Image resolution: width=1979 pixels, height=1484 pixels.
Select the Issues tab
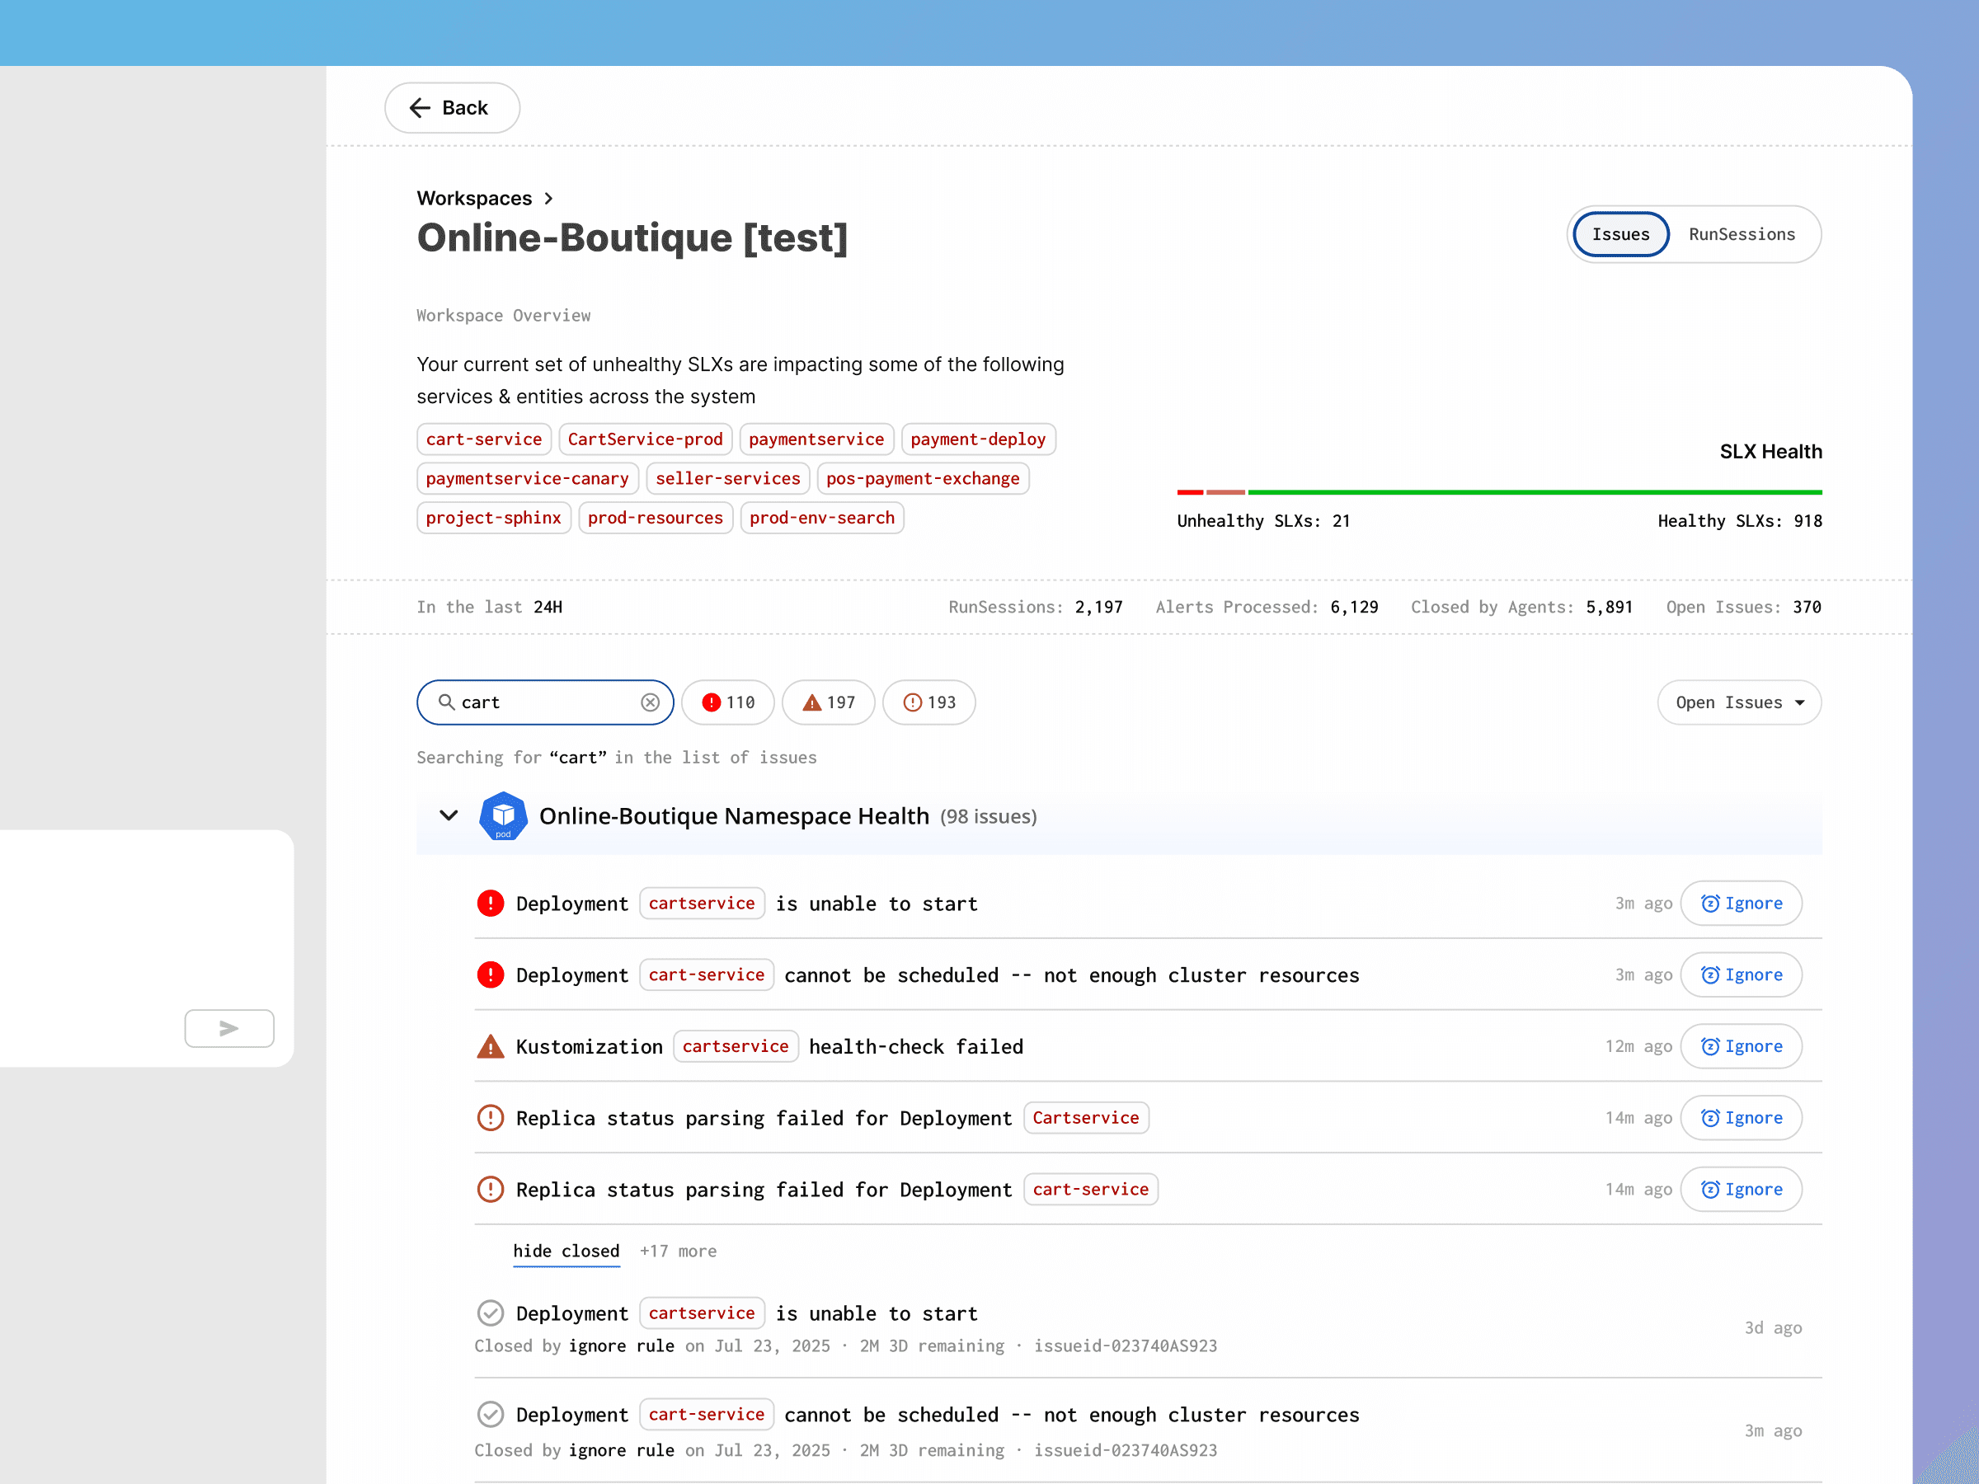[x=1620, y=234]
